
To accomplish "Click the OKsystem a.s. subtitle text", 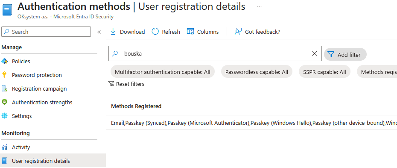I will click(65, 17).
